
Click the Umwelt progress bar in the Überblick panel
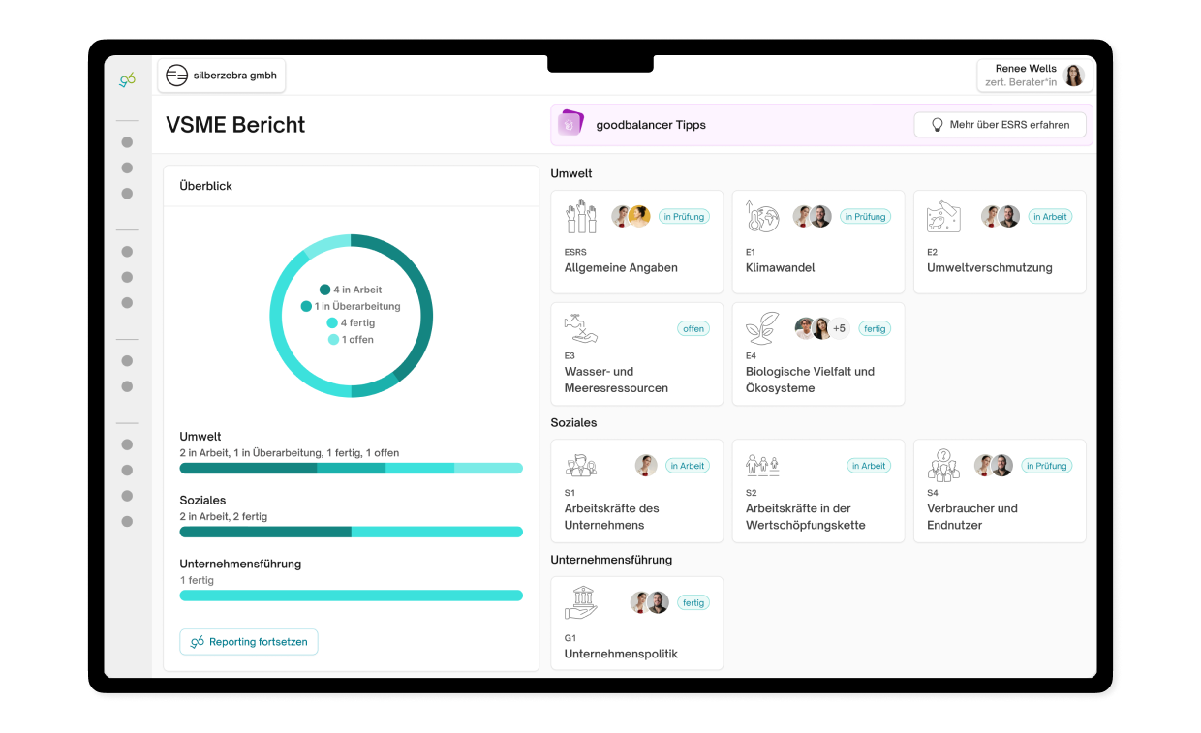351,467
